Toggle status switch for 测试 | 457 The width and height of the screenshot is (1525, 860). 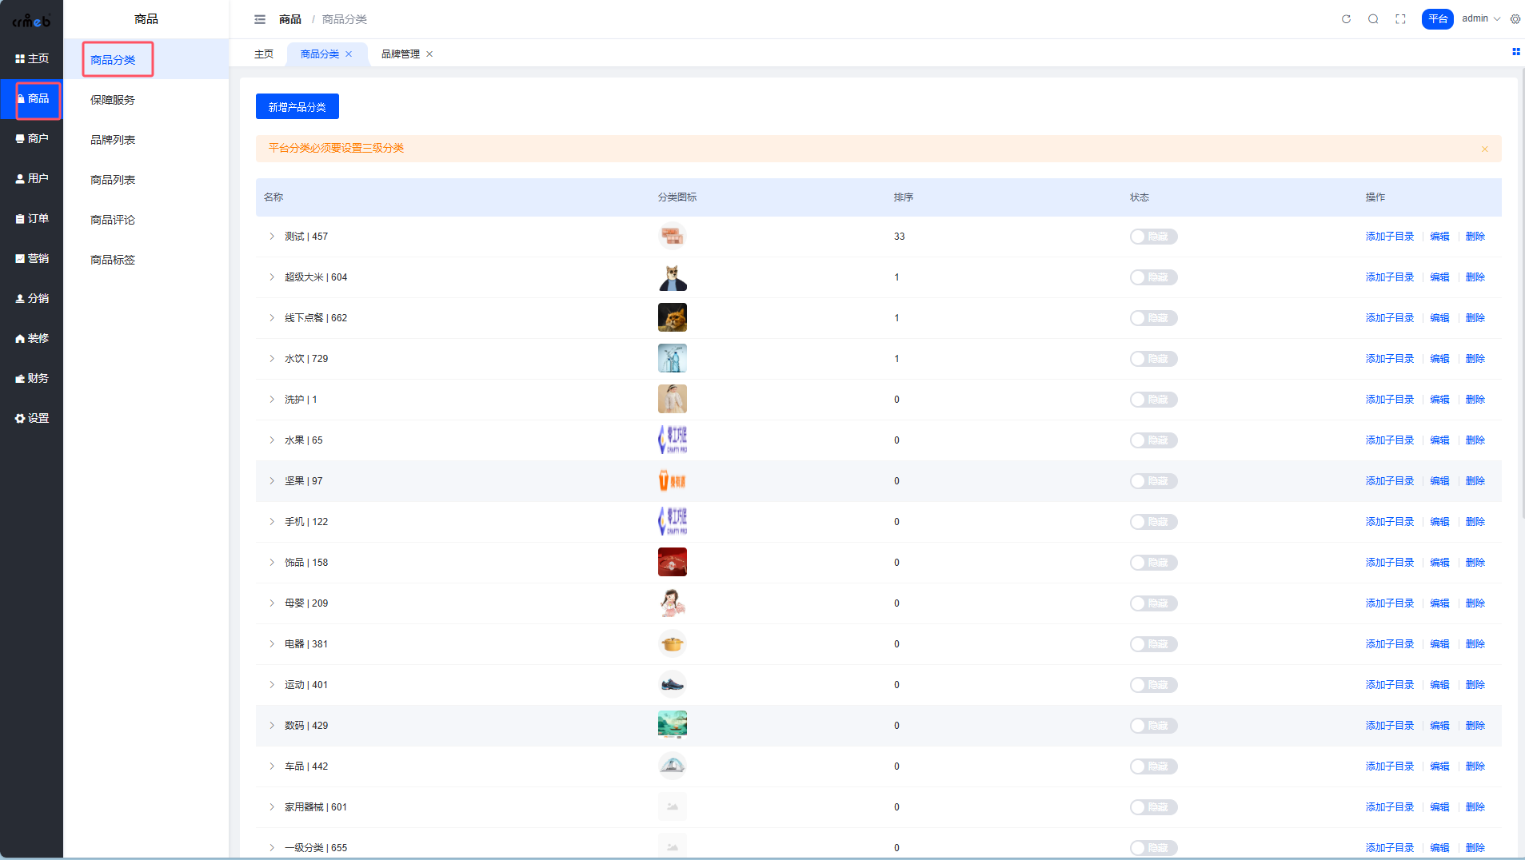1152,237
